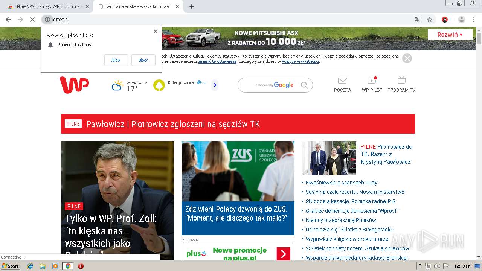Open the iNinja VPN extension icon
Screen dimensions: 482x271
445,20
